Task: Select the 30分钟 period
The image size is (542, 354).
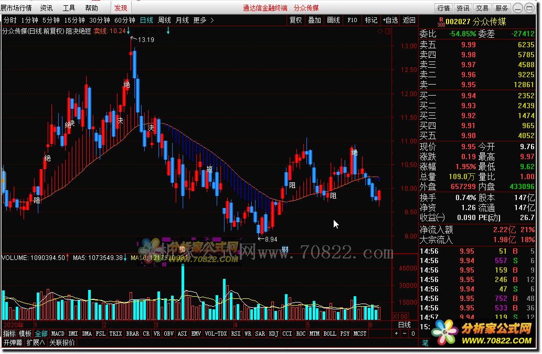Action: tap(100, 20)
